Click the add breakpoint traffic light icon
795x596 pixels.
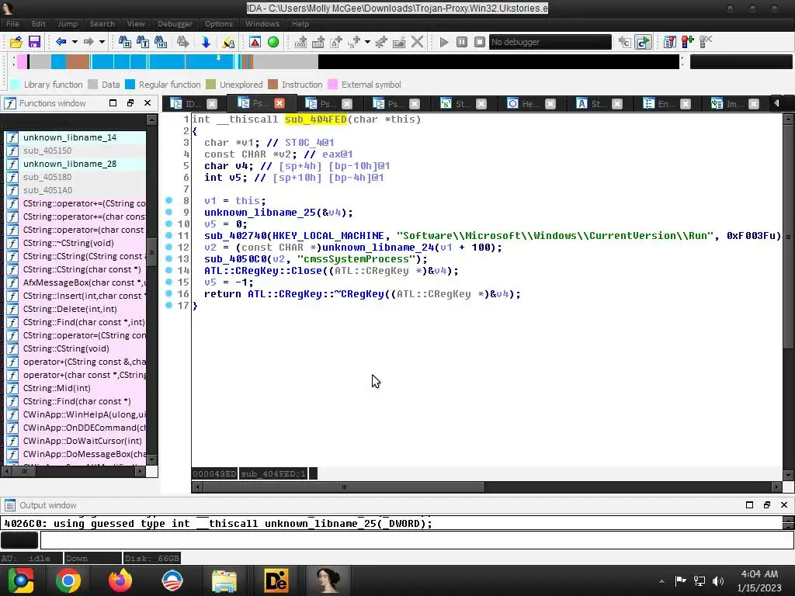(x=688, y=42)
